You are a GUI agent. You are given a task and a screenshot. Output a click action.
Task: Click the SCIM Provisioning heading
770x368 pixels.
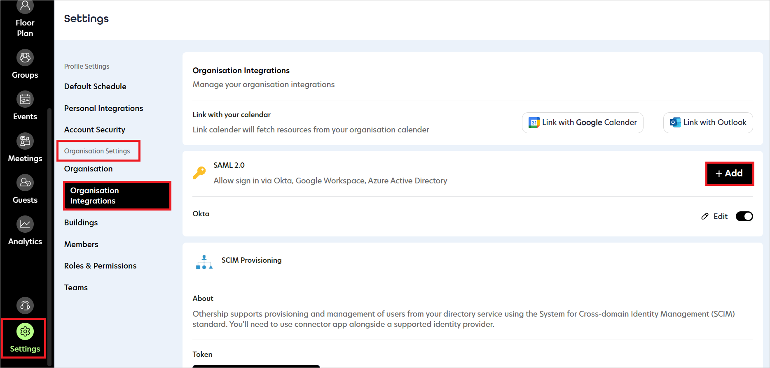[x=251, y=260]
